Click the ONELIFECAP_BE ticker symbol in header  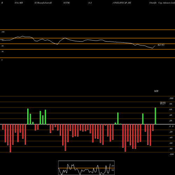[122, 3]
